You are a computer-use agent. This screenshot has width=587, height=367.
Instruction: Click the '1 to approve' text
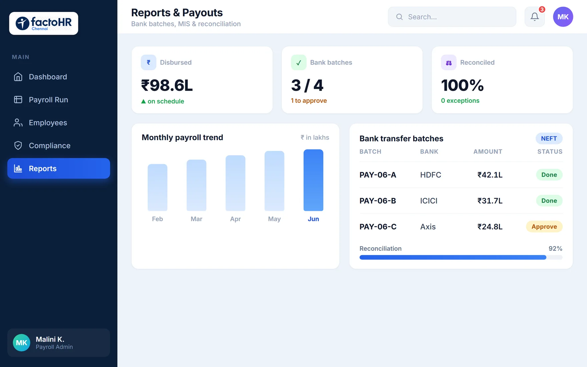tap(309, 101)
